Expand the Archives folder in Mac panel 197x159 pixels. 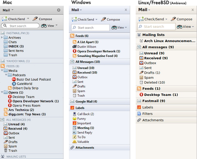(2, 37)
